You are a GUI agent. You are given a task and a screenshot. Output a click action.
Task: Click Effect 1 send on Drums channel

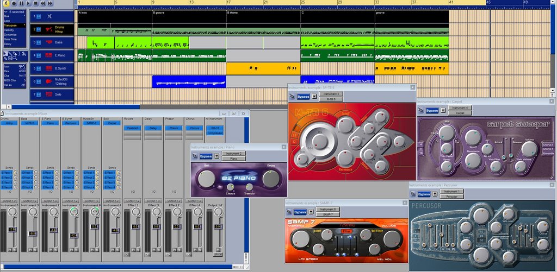[7, 172]
